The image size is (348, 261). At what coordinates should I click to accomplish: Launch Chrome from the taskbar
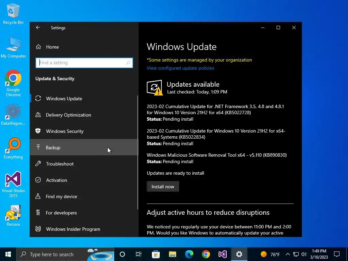tap(206, 254)
